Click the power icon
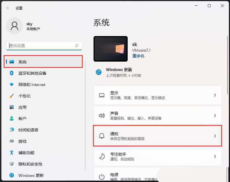The height and width of the screenshot is (182, 230). (102, 177)
